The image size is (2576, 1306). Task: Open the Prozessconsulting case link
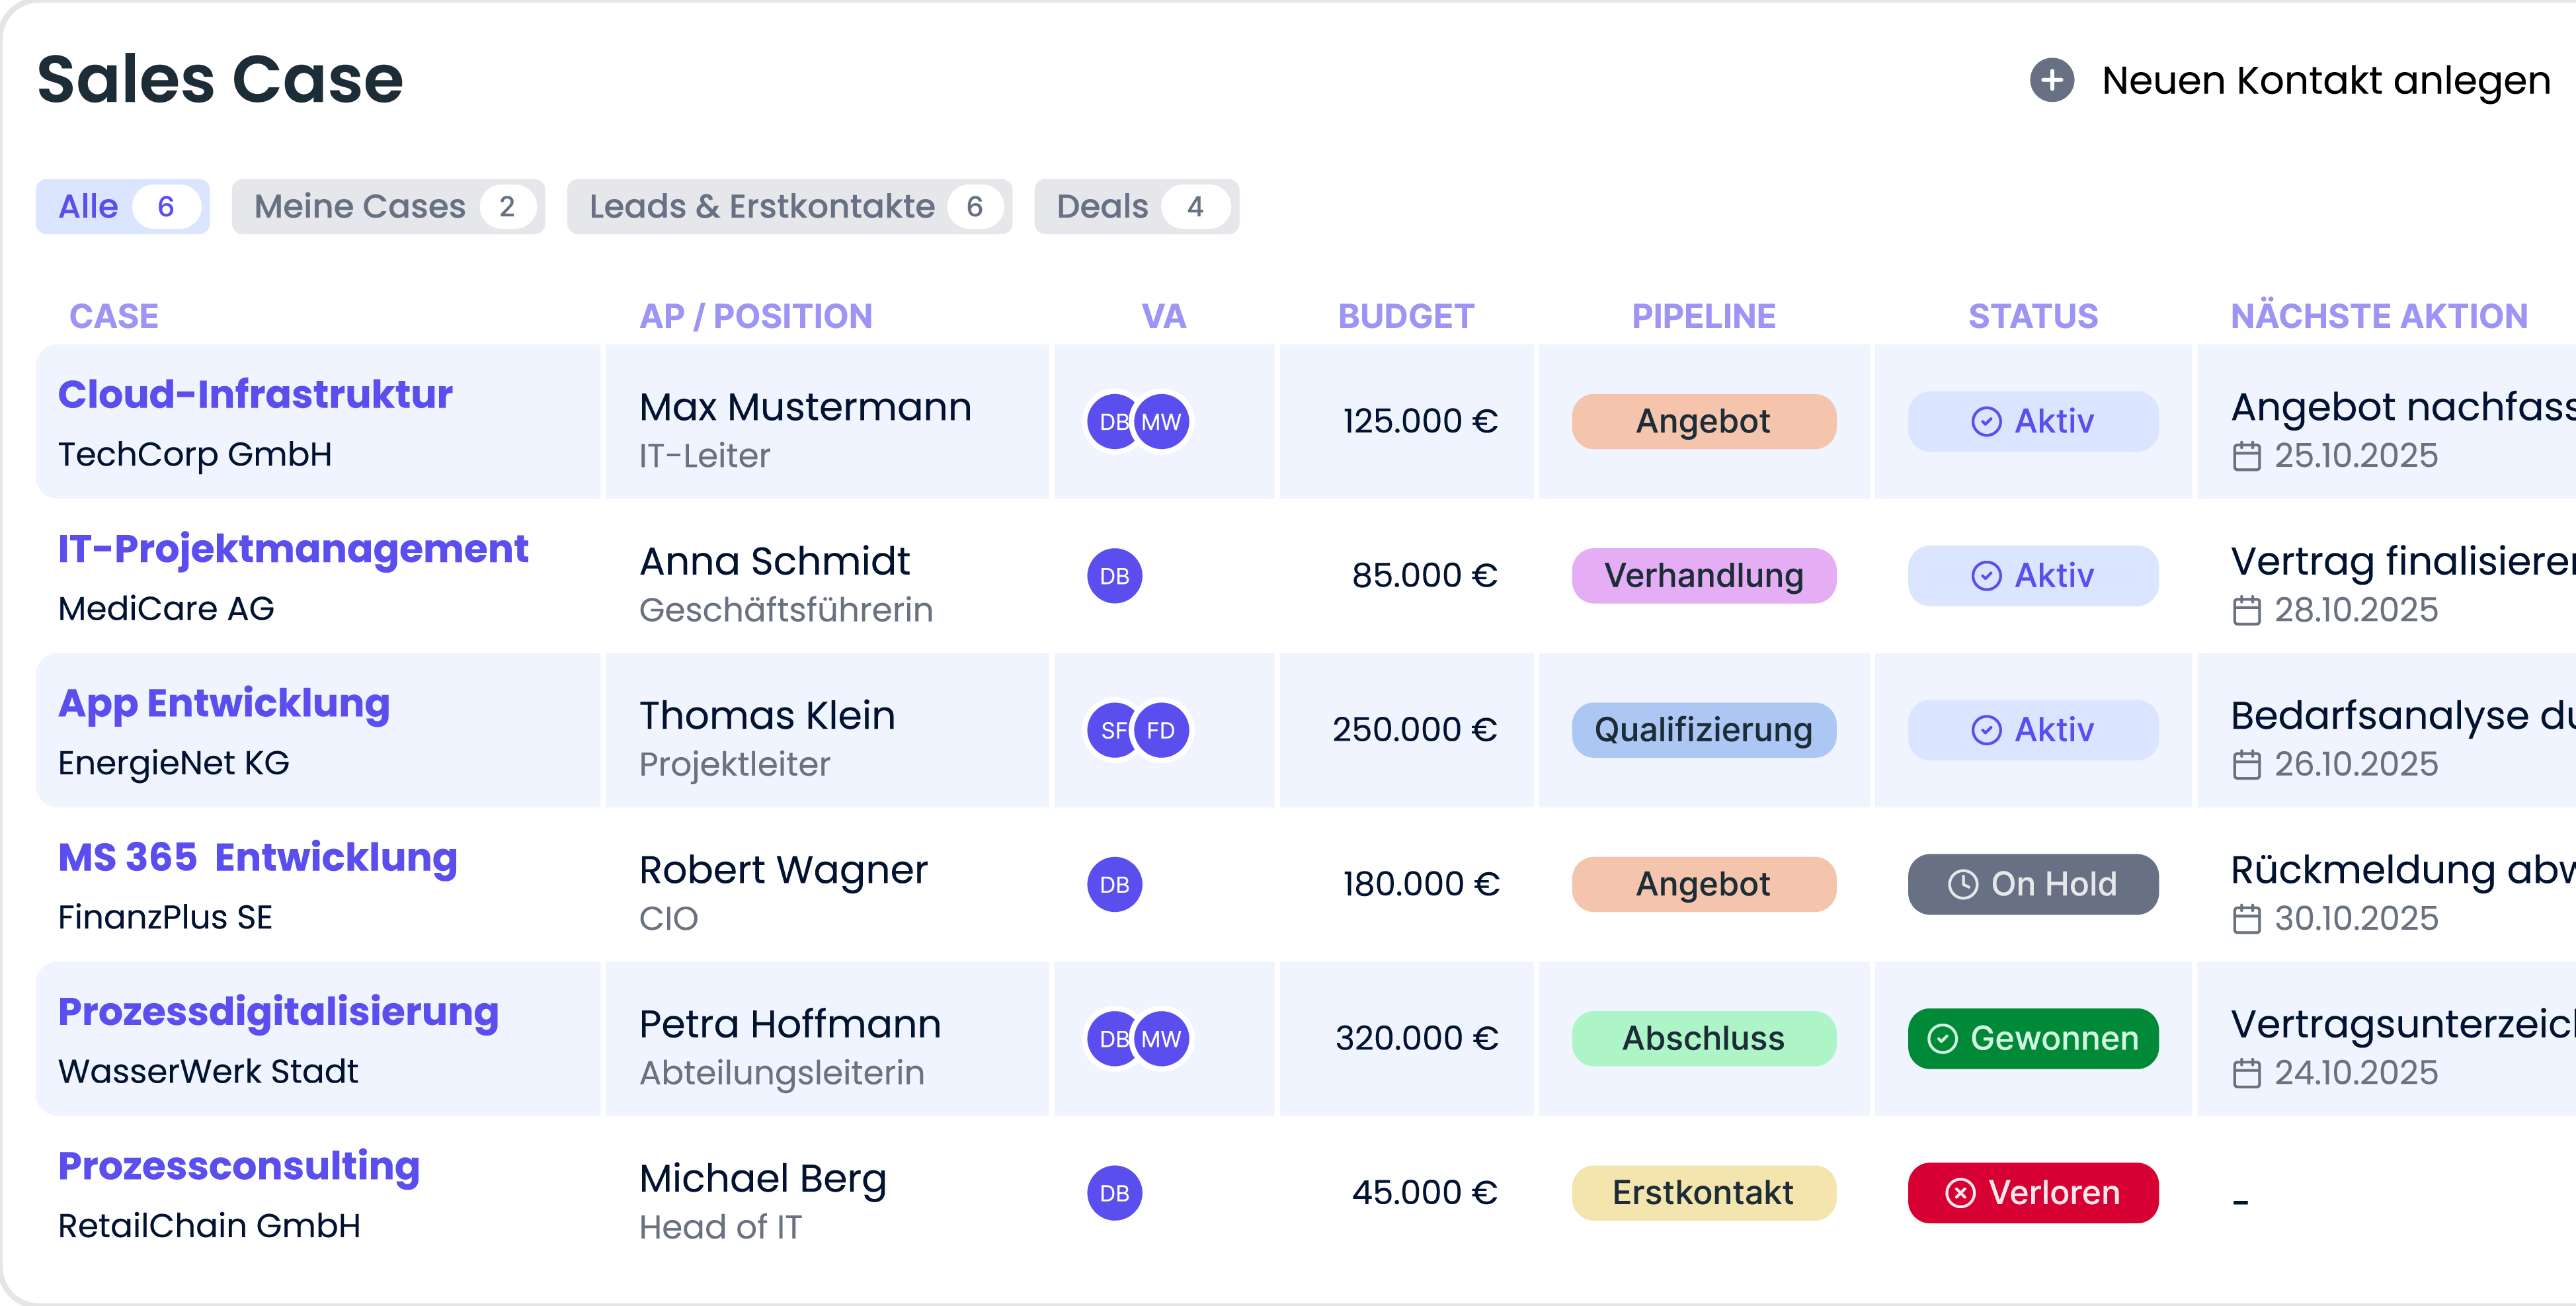click(x=239, y=1166)
